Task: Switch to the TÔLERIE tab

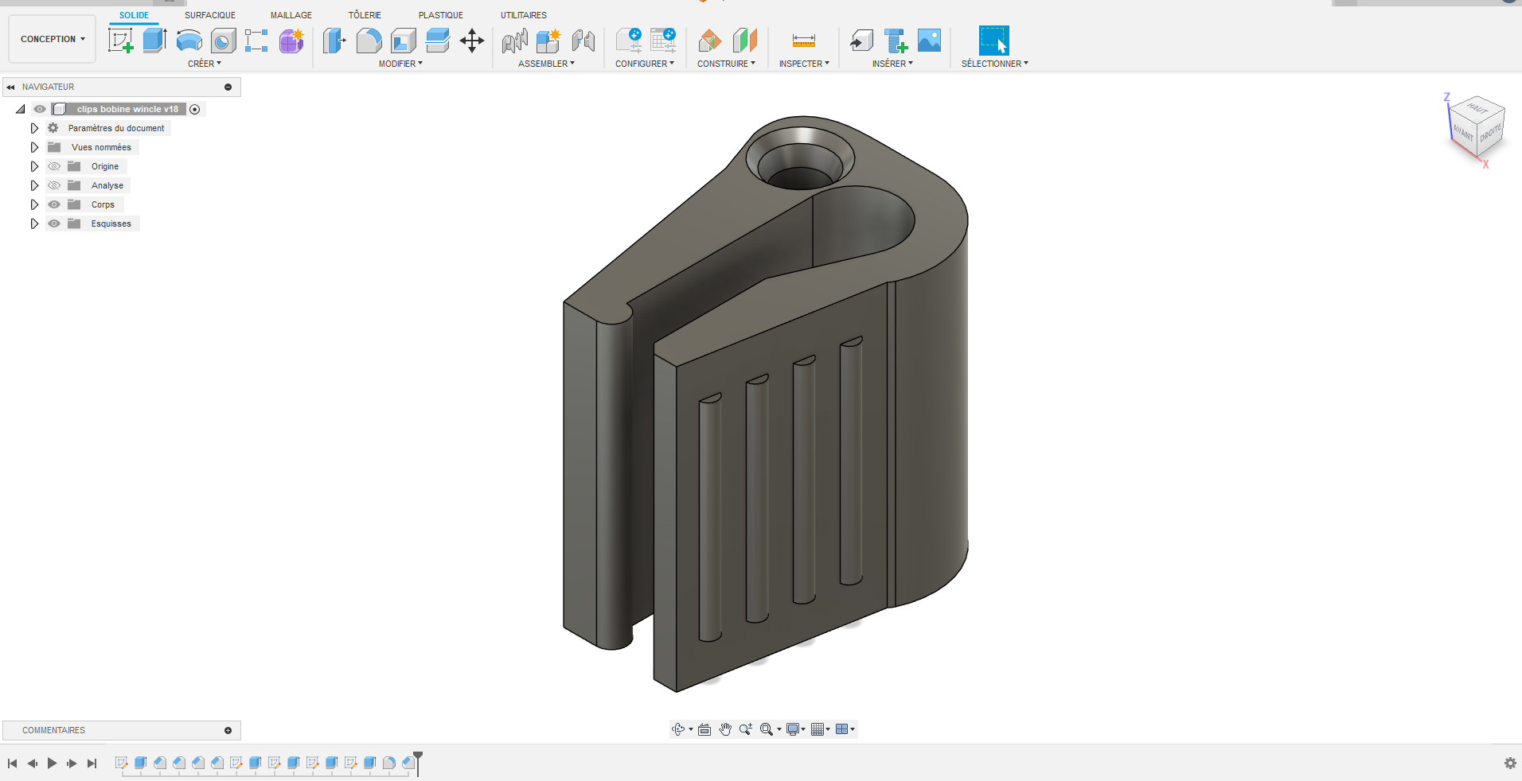Action: pyautogui.click(x=365, y=14)
